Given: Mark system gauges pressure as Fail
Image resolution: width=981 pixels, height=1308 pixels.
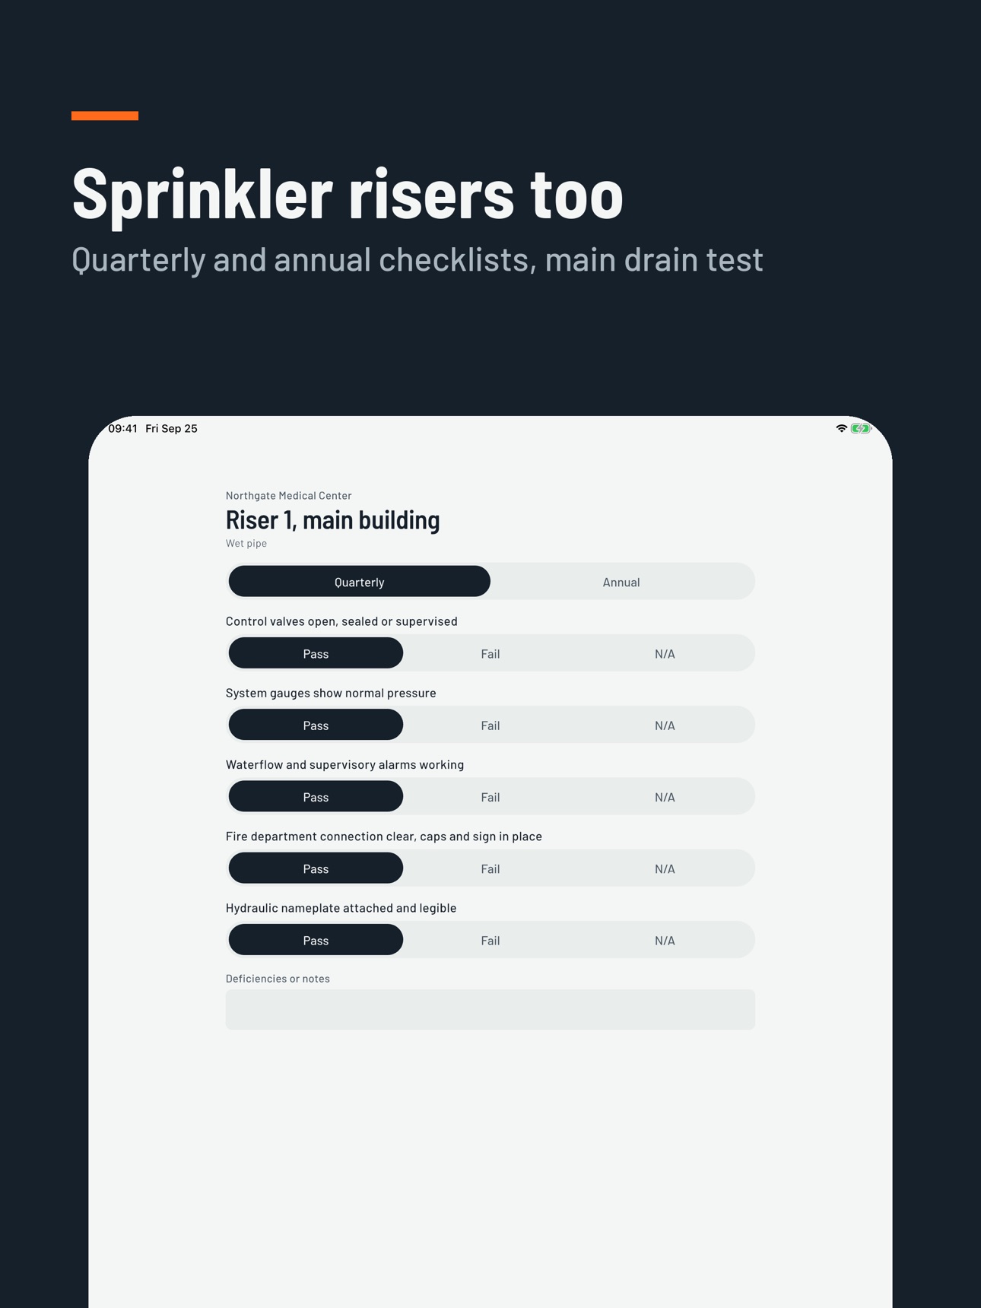Looking at the screenshot, I should [x=490, y=725].
